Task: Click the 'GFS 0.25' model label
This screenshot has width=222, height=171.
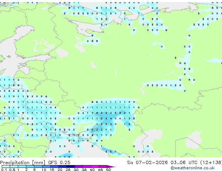Action: tap(59, 163)
